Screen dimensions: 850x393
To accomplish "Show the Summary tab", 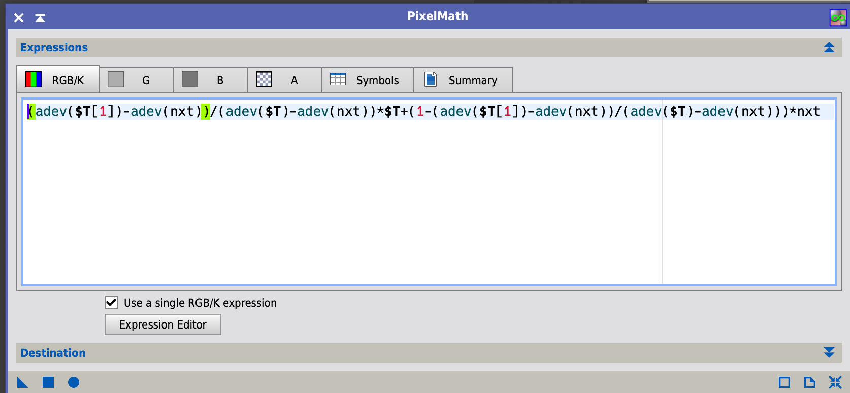I will [x=463, y=80].
